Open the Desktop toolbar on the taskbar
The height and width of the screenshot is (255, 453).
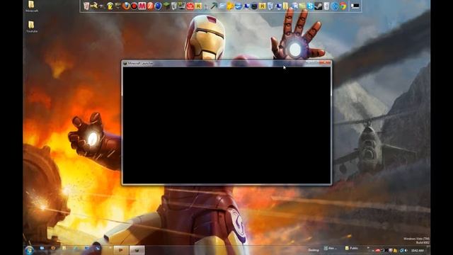[314, 250]
